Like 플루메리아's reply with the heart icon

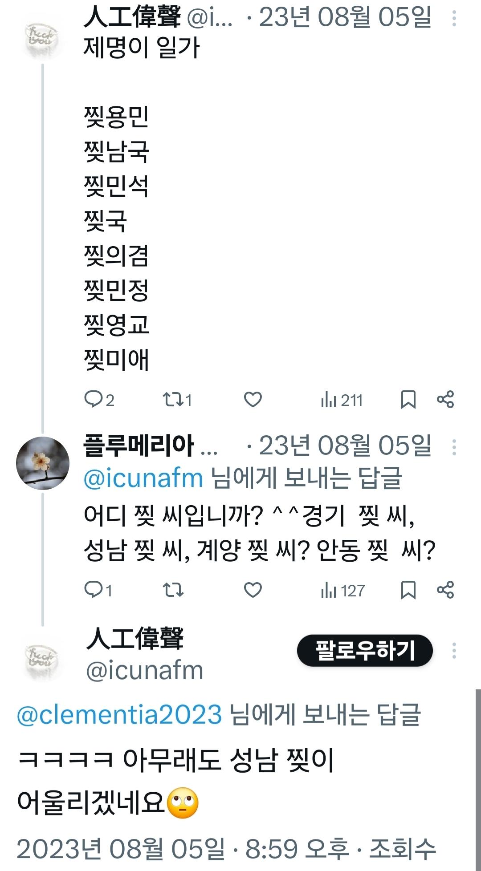253,591
